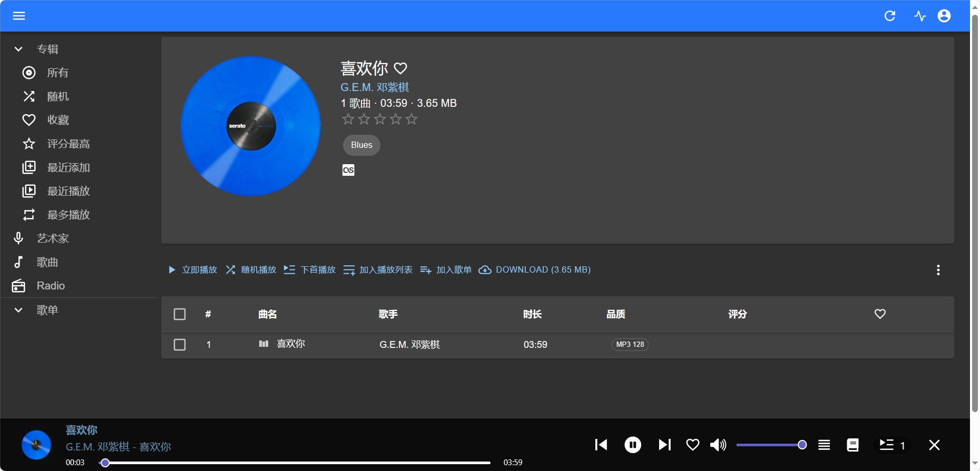Click song title 喜欢你 in track row
This screenshot has height=471, width=980.
coord(291,344)
